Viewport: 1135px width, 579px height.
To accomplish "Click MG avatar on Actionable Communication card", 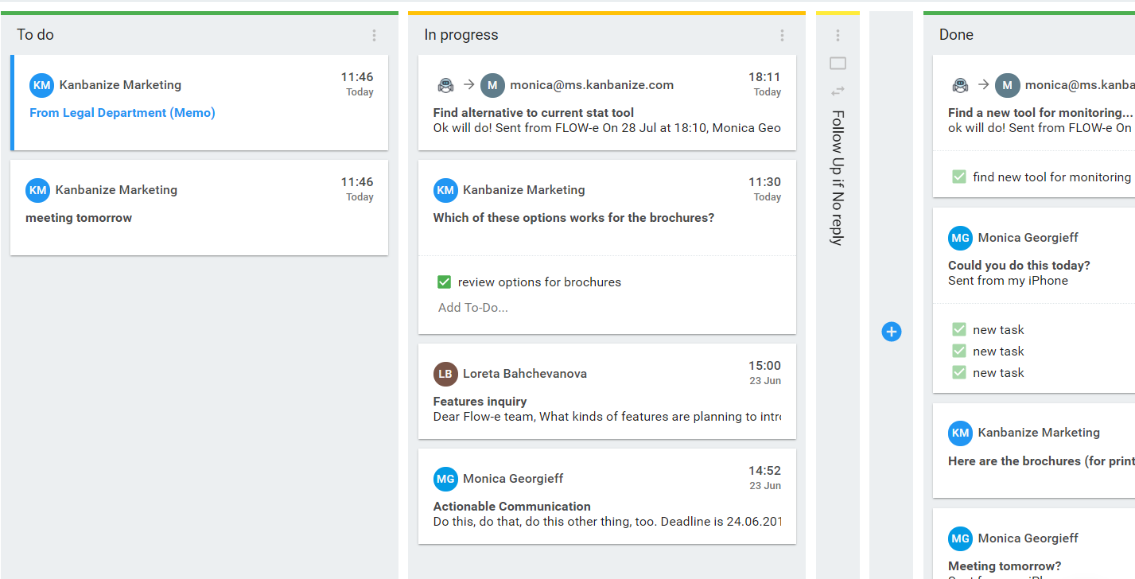I will (445, 479).
